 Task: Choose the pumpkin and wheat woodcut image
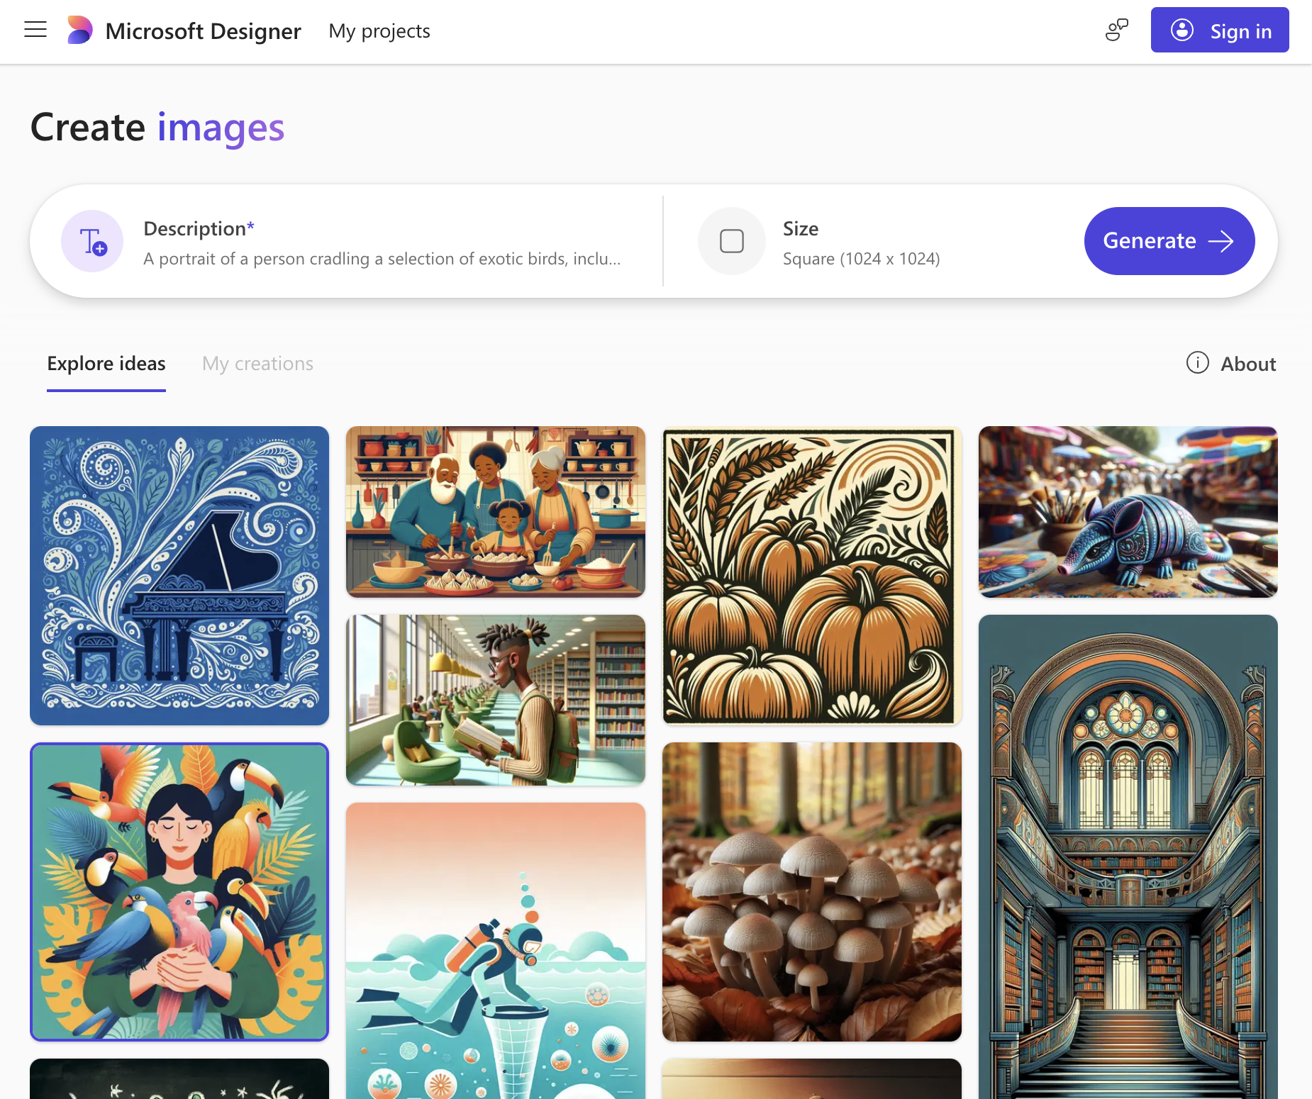[811, 575]
